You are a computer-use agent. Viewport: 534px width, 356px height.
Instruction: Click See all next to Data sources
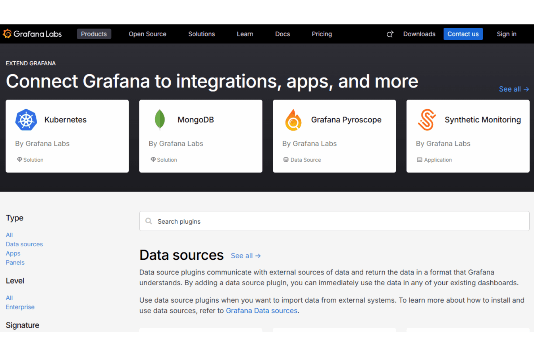click(246, 256)
